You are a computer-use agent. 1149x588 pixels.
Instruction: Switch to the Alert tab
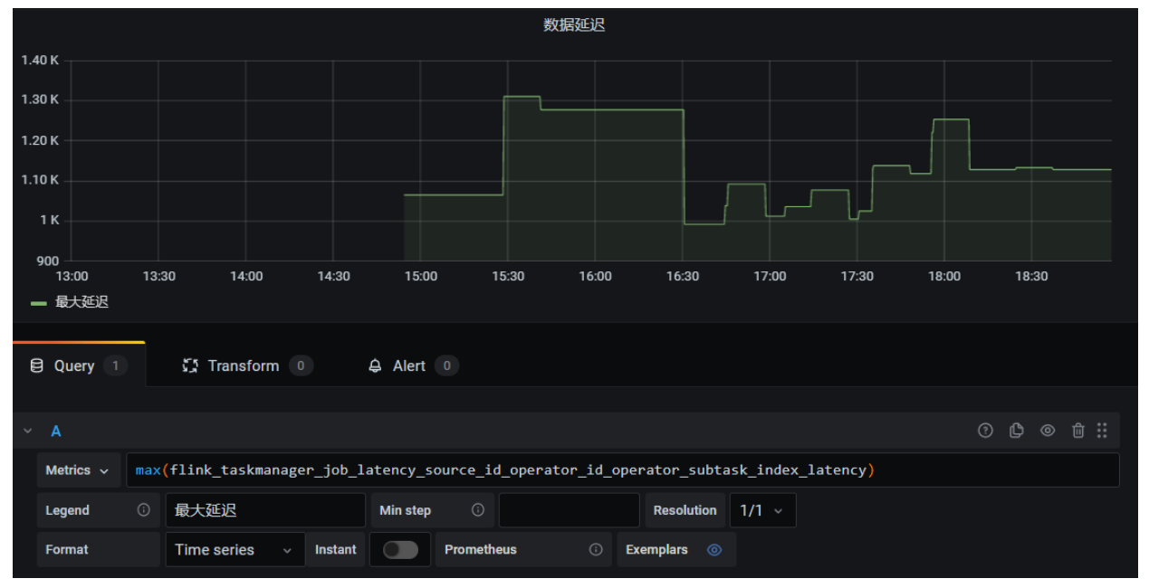click(408, 365)
